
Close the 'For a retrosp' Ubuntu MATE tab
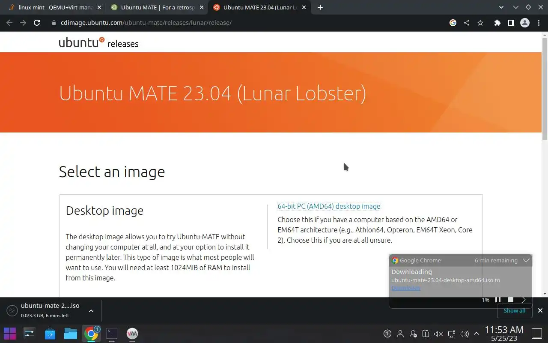203,7
